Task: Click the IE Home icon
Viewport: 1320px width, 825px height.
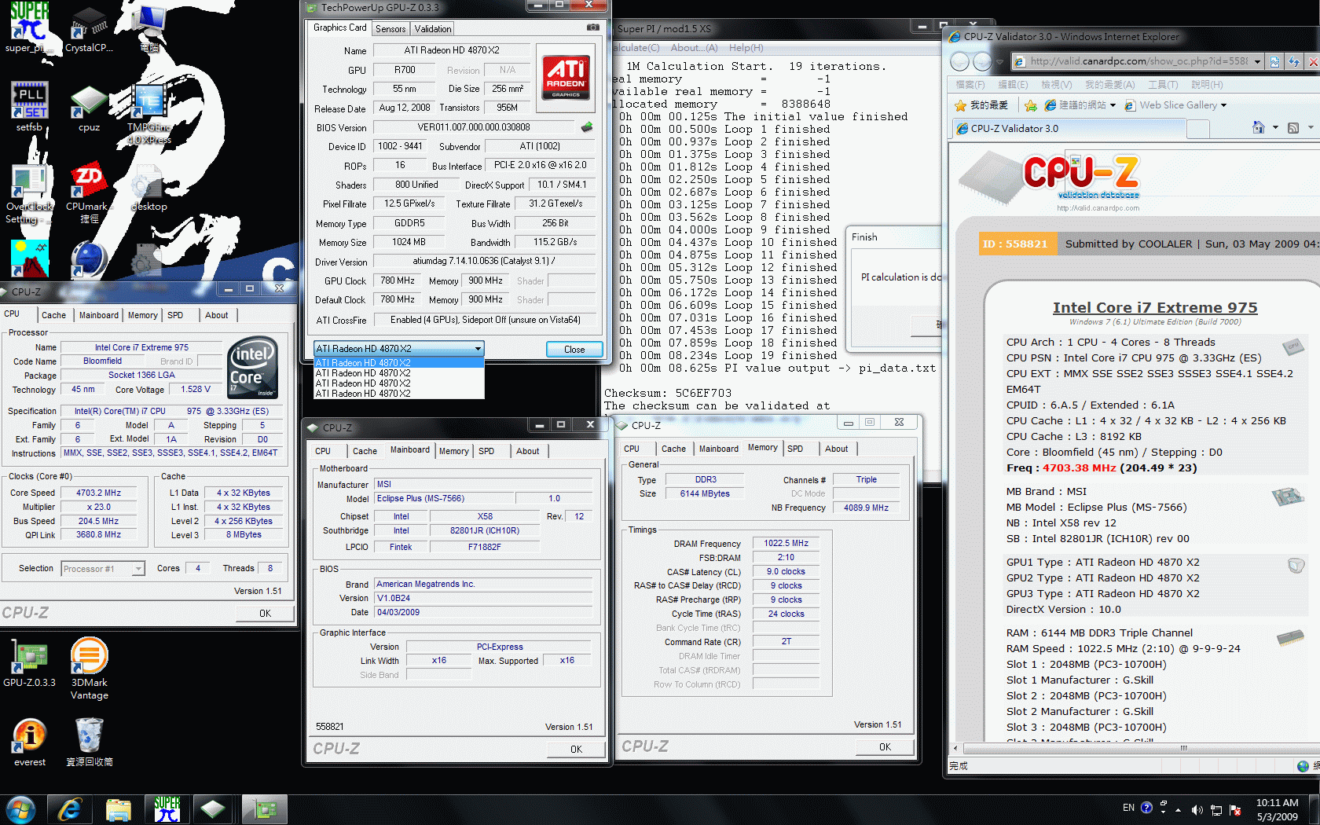Action: (x=1258, y=127)
